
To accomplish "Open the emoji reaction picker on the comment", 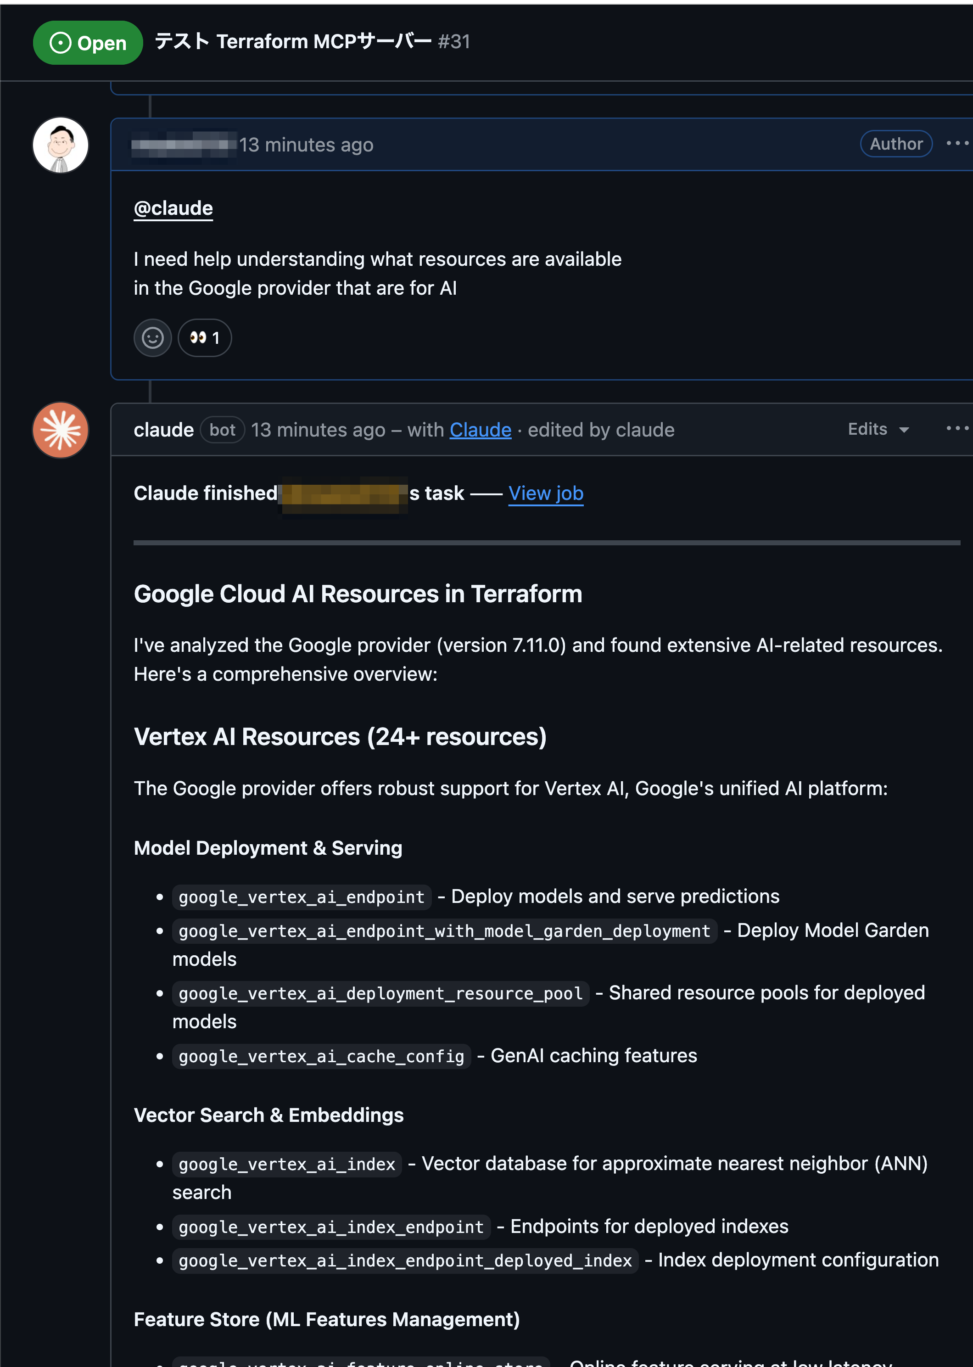I will pyautogui.click(x=152, y=338).
